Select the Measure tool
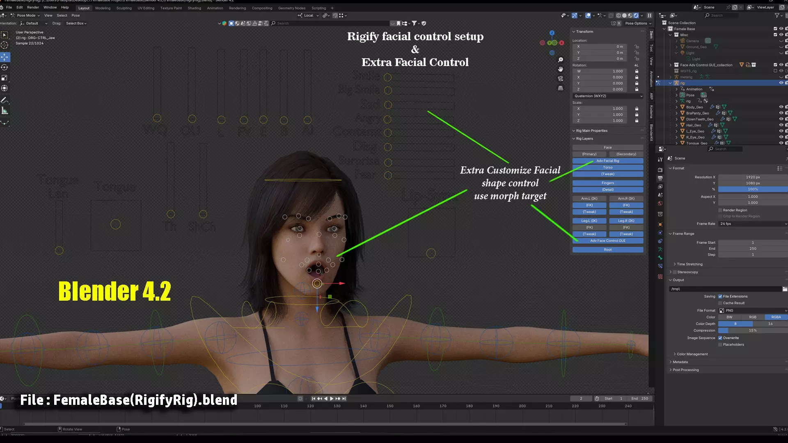The width and height of the screenshot is (788, 443). point(5,111)
